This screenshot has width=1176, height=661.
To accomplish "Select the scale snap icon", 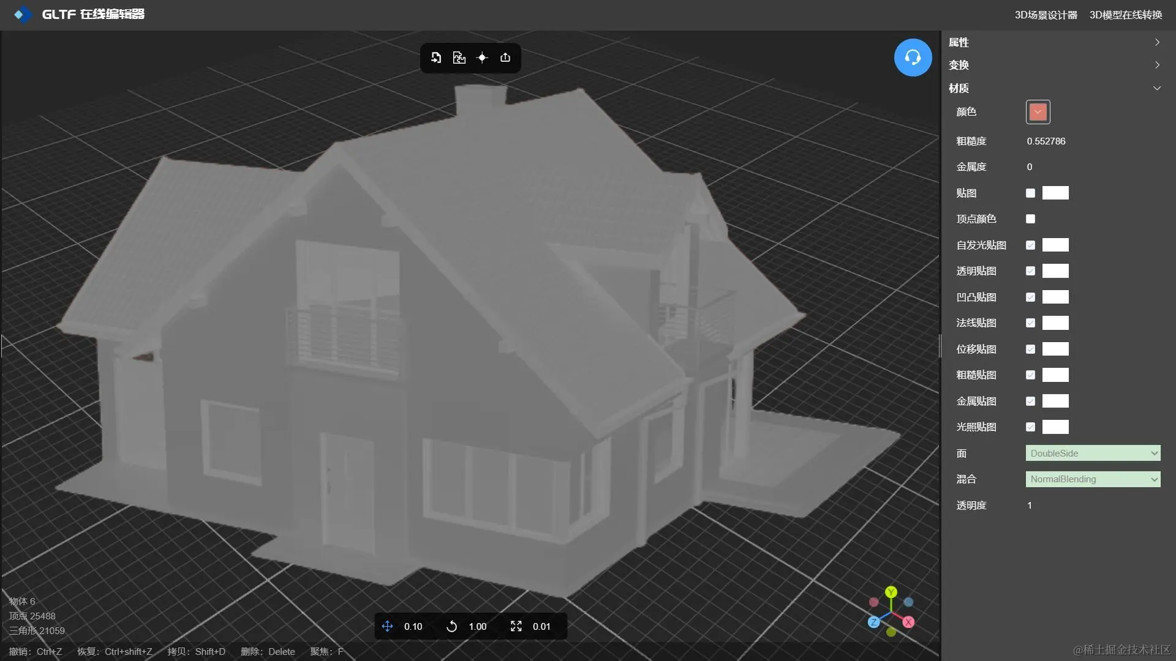I will 516,626.
